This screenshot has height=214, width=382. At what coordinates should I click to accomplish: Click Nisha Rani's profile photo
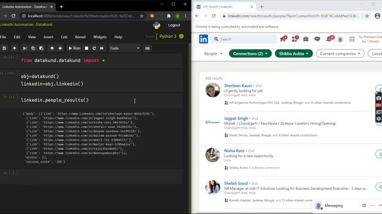(212, 155)
